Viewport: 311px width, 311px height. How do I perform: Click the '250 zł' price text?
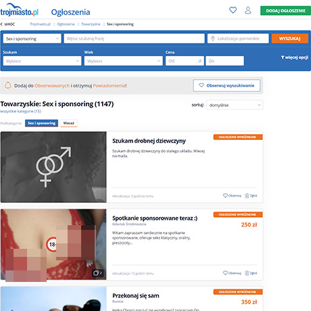point(249,224)
